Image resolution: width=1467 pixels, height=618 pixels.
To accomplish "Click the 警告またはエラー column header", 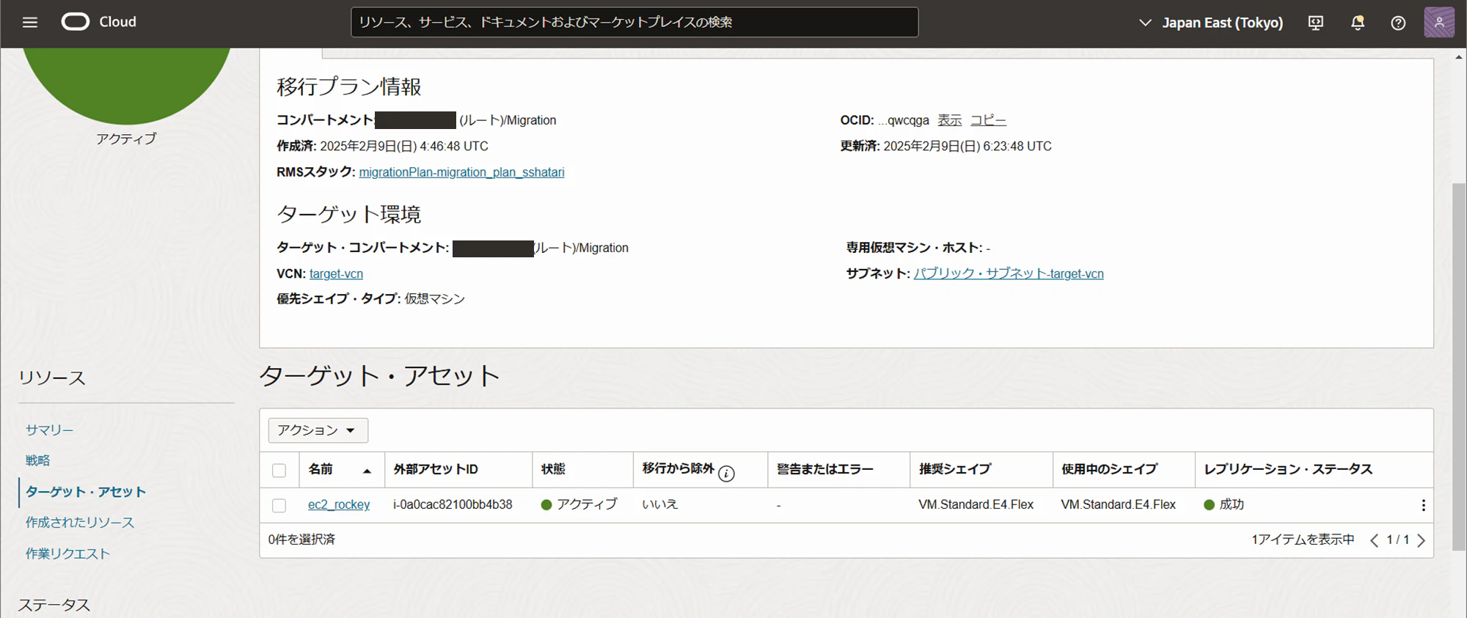I will pos(825,469).
